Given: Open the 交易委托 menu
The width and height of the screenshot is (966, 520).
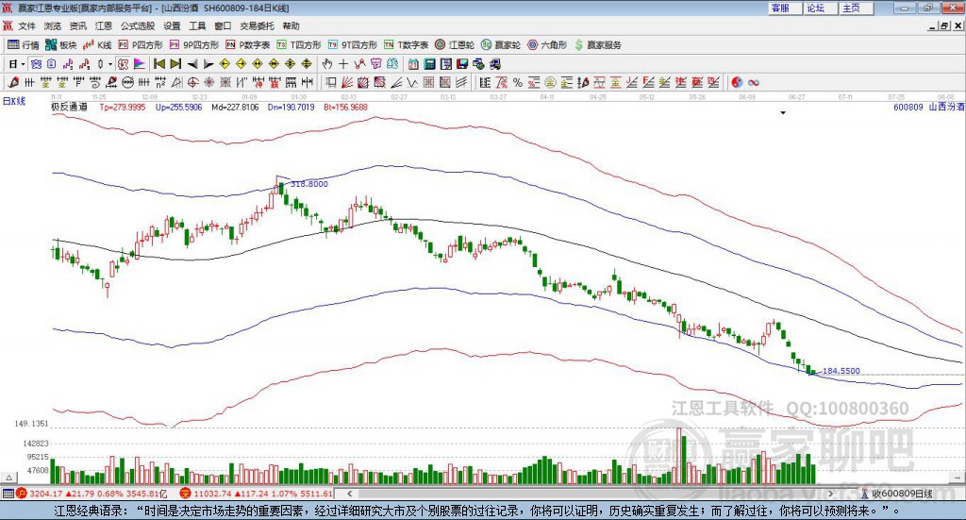Looking at the screenshot, I should click(257, 25).
